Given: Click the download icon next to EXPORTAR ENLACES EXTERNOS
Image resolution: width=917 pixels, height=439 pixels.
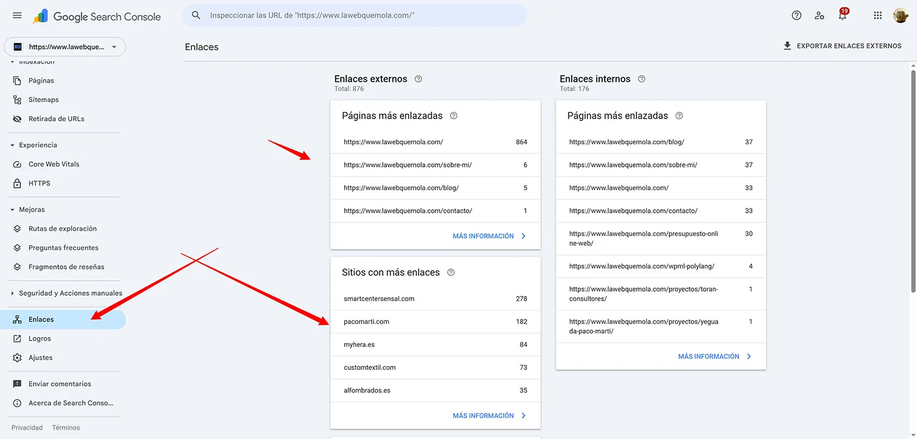Looking at the screenshot, I should (x=788, y=45).
